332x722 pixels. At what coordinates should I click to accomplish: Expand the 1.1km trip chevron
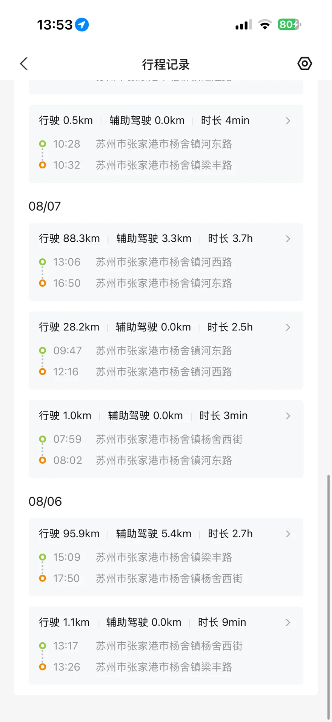click(x=288, y=622)
